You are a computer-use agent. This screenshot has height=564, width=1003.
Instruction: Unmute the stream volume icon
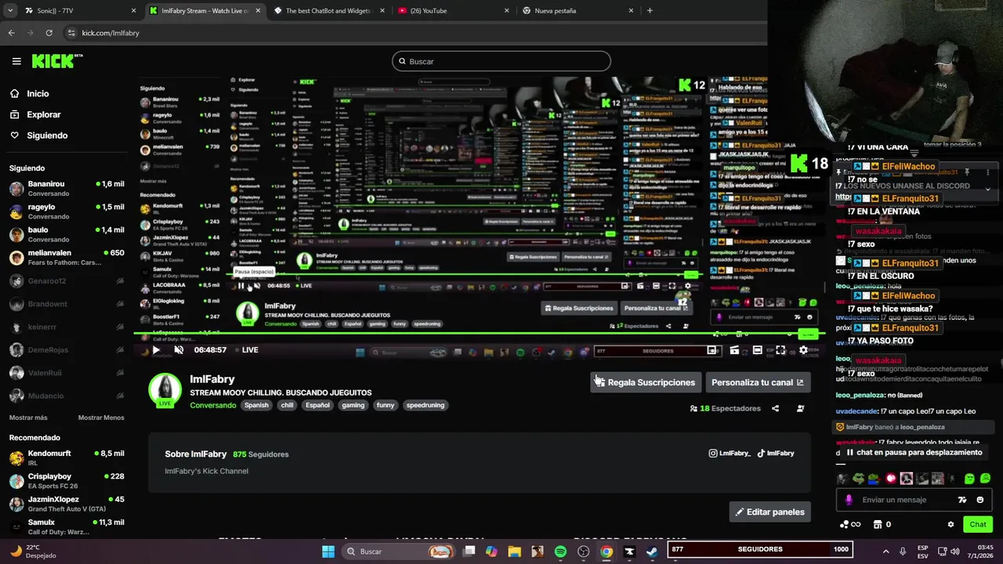[179, 350]
